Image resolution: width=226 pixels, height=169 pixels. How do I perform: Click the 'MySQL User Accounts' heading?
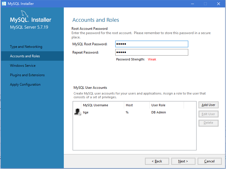point(90,88)
